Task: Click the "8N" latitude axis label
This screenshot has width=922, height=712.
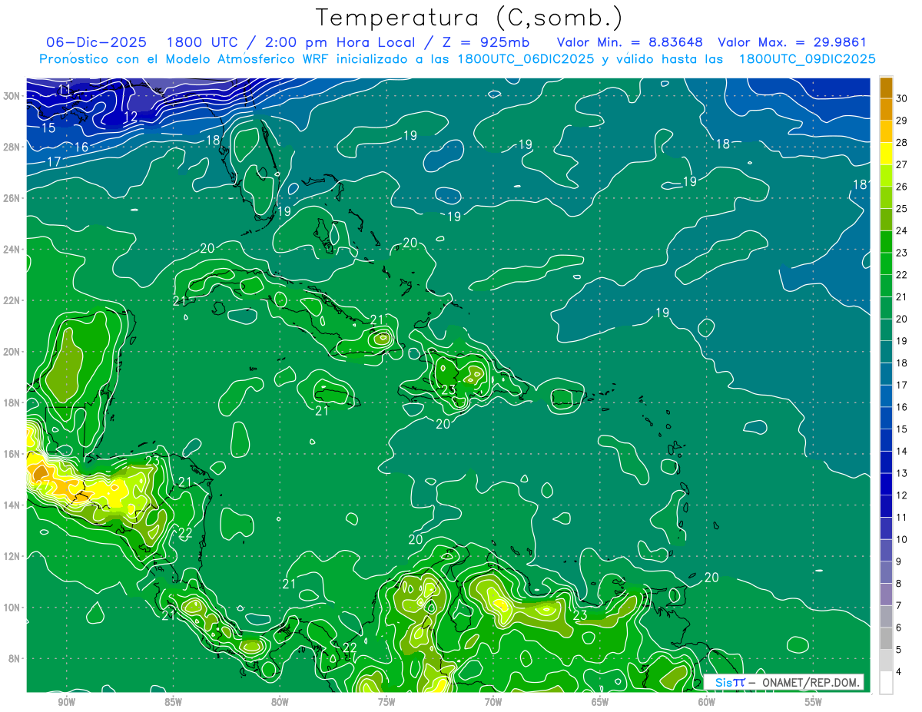Action: tap(15, 658)
